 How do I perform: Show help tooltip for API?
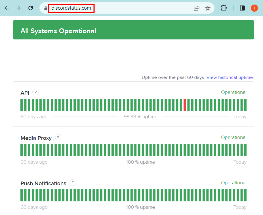click(35, 92)
